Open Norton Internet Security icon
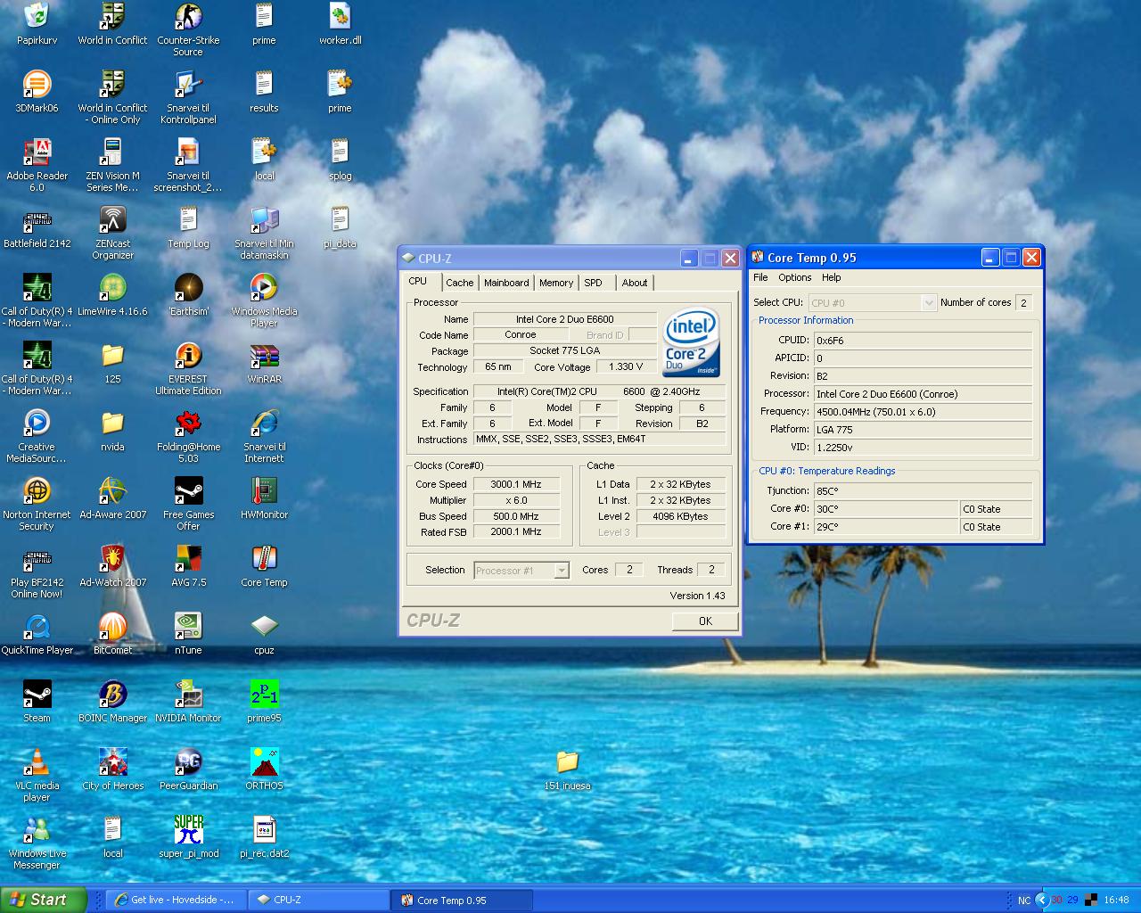This screenshot has width=1141, height=913. click(x=37, y=490)
